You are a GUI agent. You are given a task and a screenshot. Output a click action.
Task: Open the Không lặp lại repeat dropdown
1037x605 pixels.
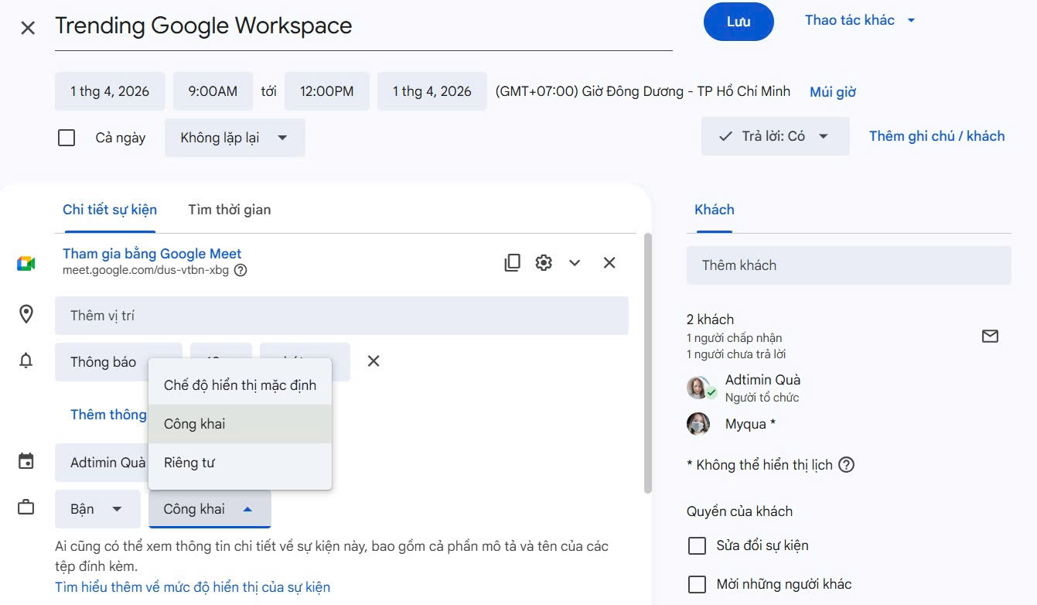pyautogui.click(x=234, y=138)
